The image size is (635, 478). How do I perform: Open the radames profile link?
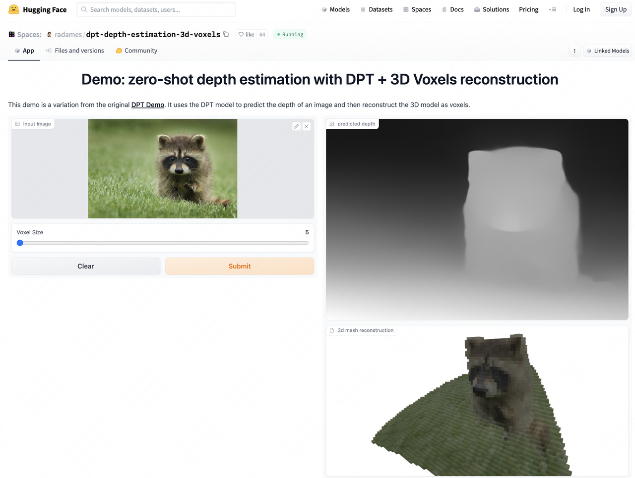tap(68, 34)
